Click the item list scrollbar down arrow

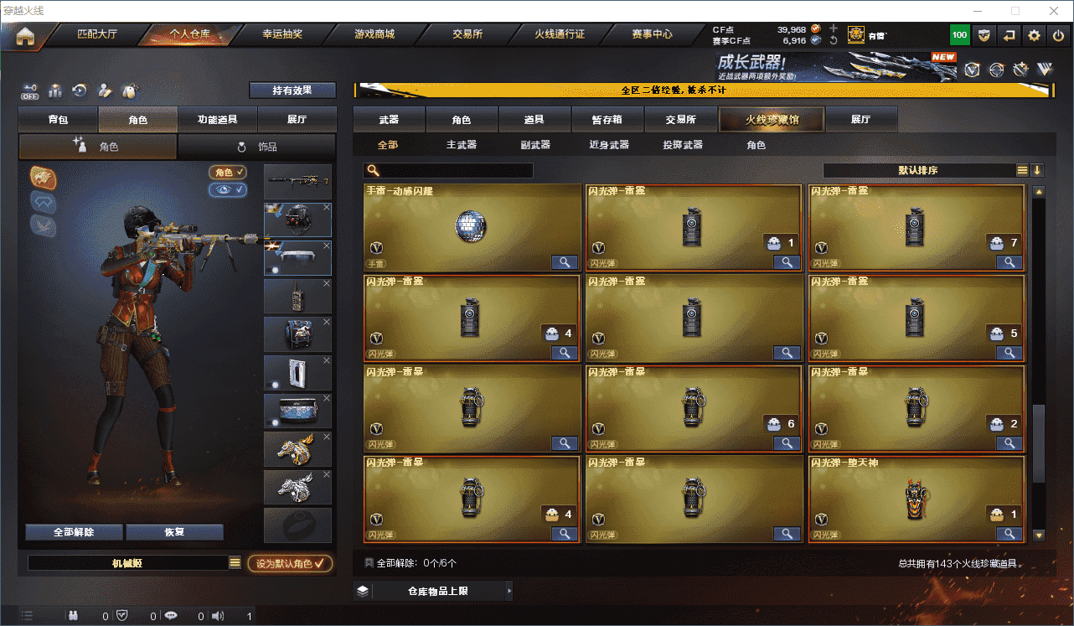1039,535
